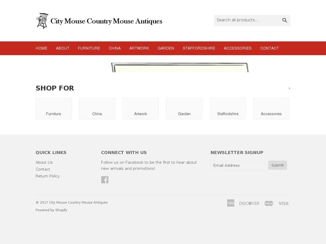Click the Submit newsletter button
Viewport: 326px width, 244px height.
pos(277,165)
